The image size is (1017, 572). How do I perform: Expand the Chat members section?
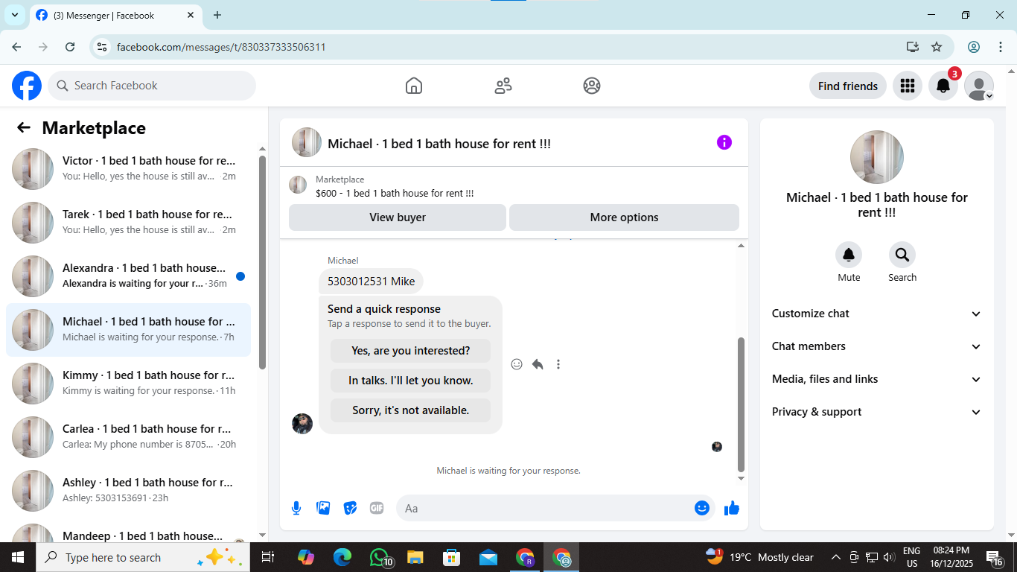(x=877, y=346)
